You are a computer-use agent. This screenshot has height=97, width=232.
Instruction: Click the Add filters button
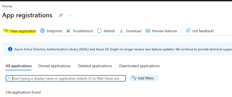(144, 78)
